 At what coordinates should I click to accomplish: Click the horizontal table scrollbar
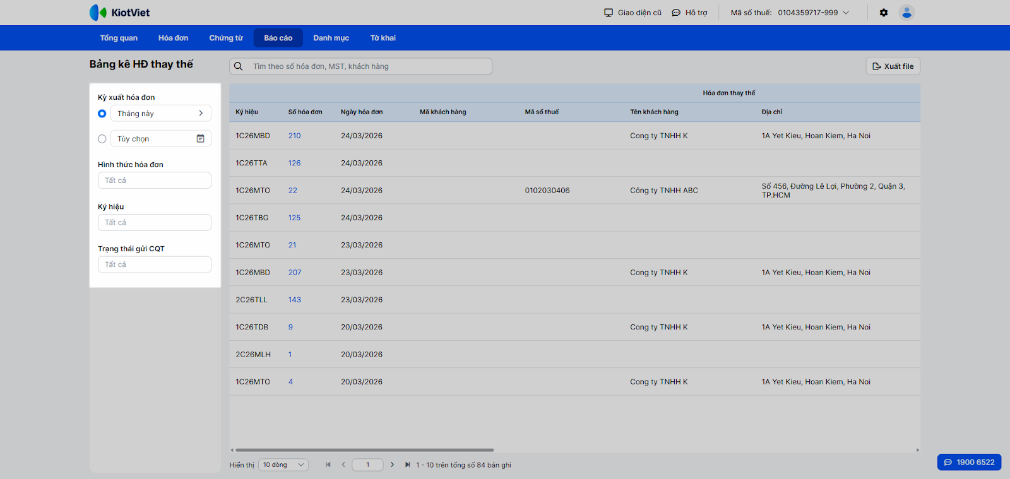[364, 450]
